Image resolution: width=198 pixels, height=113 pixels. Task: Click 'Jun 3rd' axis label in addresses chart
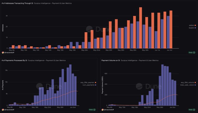click(169, 50)
